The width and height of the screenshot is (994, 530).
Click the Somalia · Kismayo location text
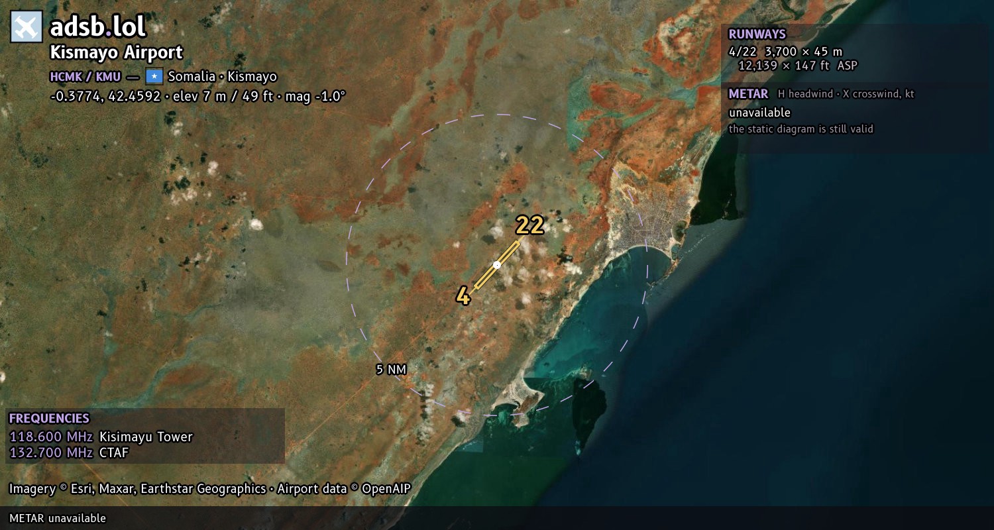[x=223, y=76]
